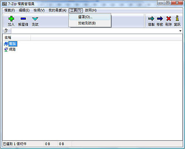Open the 編輯(E) menu

coord(24,10)
